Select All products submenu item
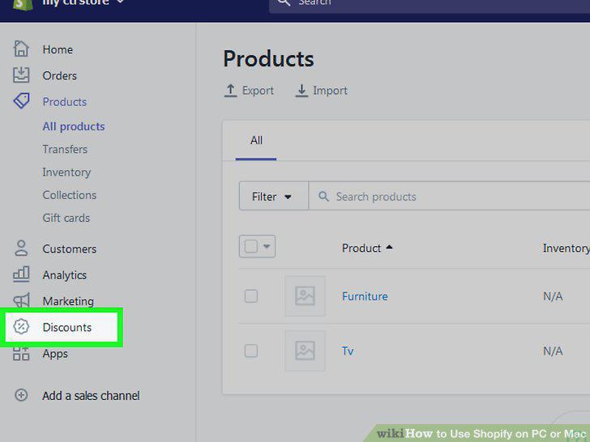Viewport: 590px width, 442px height. [x=74, y=126]
